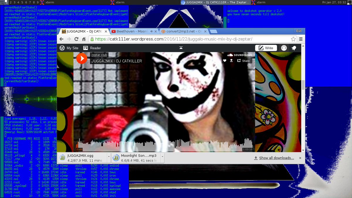
Task: Click the awesome process row in top
Action: (62, 189)
